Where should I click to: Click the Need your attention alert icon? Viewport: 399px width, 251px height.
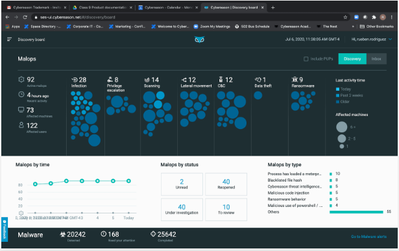(x=103, y=234)
